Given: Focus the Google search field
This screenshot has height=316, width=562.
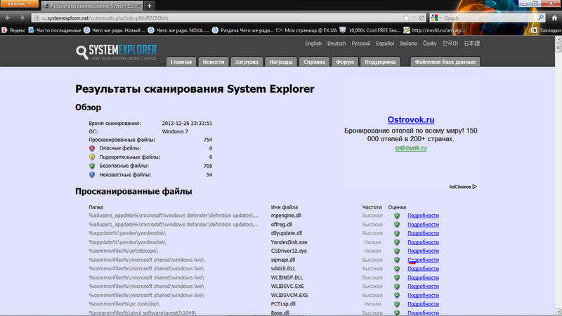Looking at the screenshot, I should click(x=490, y=18).
